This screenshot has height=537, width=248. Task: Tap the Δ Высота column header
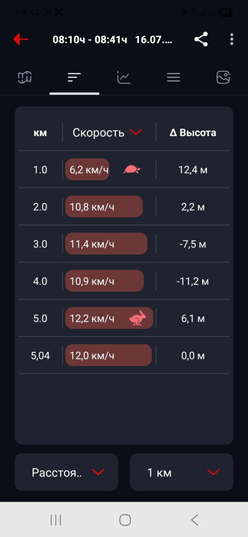click(x=193, y=133)
